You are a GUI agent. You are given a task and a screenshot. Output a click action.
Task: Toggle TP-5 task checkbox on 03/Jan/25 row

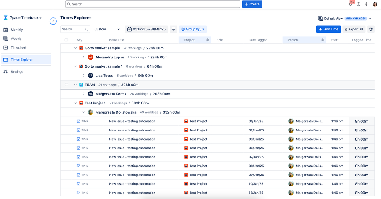point(79,139)
